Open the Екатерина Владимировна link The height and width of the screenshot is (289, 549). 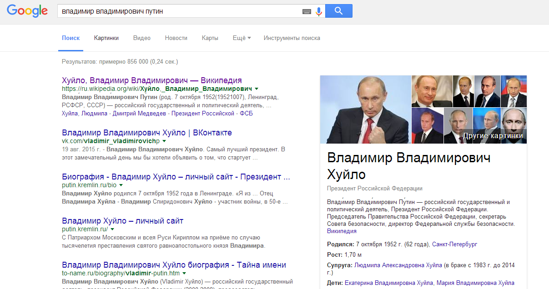pyautogui.click(x=389, y=283)
